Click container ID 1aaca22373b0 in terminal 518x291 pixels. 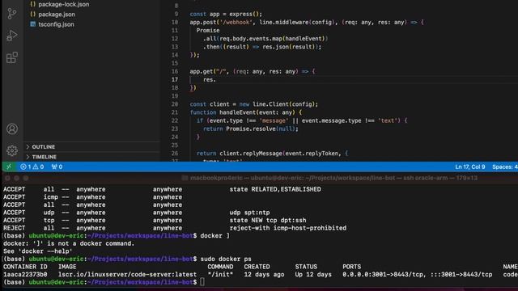pos(25,274)
